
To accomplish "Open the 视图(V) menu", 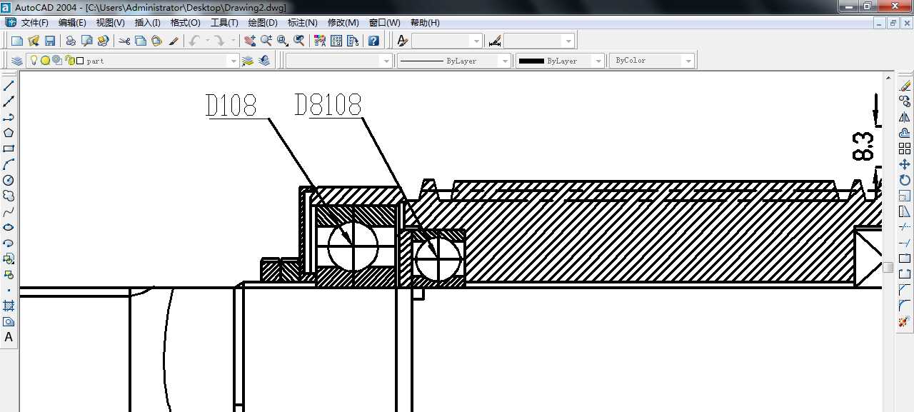I will [110, 23].
